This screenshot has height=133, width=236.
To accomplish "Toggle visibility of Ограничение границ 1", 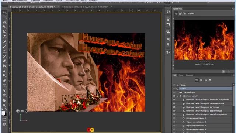I will (174, 118).
